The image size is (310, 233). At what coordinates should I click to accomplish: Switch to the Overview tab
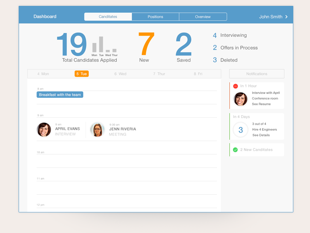click(x=203, y=16)
